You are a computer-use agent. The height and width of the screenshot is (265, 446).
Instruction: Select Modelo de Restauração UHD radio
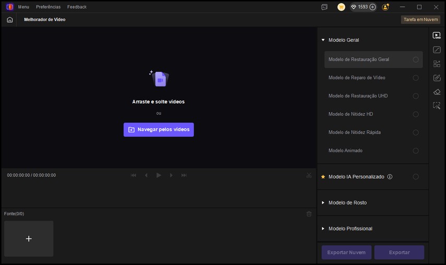click(x=416, y=96)
